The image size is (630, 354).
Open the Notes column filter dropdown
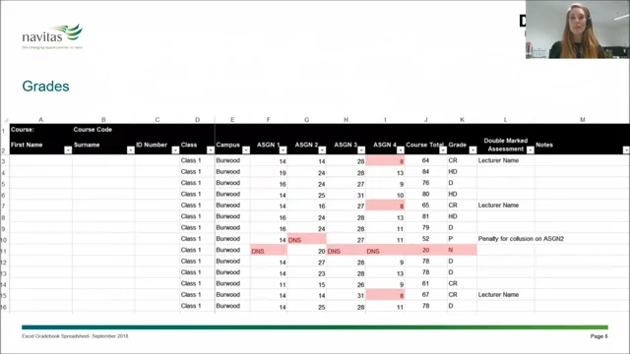point(626,150)
